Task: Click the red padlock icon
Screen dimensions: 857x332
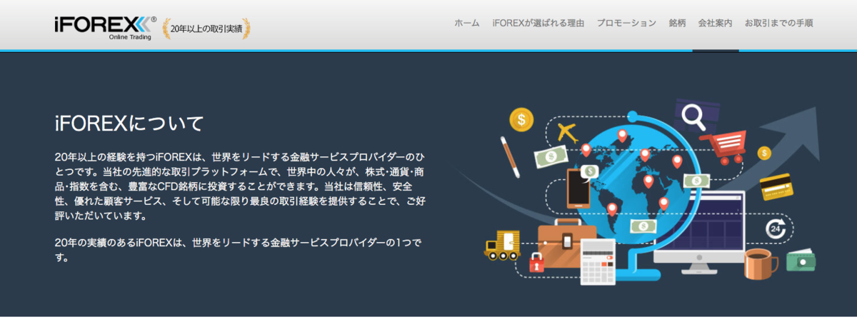Action: pos(536,262)
